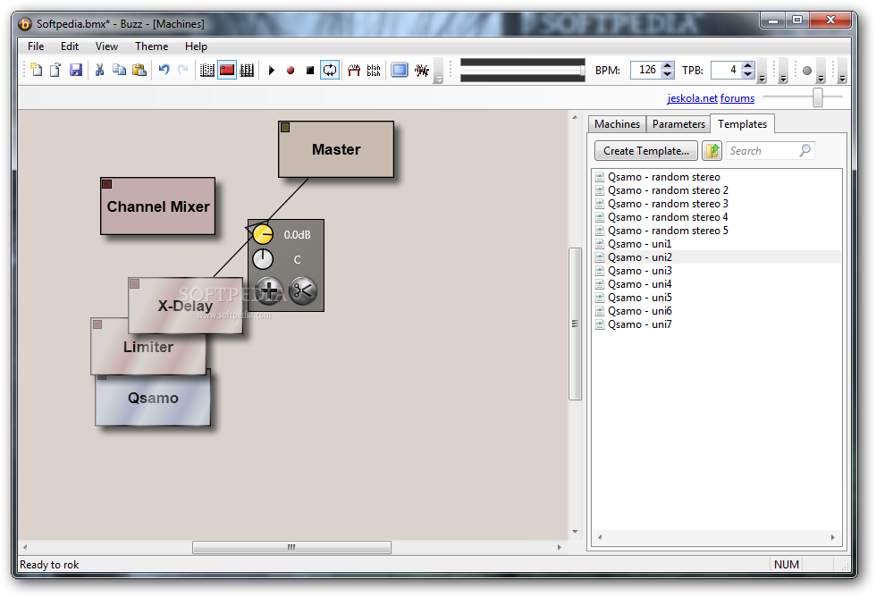Click the Create Template... button
Image resolution: width=876 pixels, height=597 pixels.
[x=645, y=151]
